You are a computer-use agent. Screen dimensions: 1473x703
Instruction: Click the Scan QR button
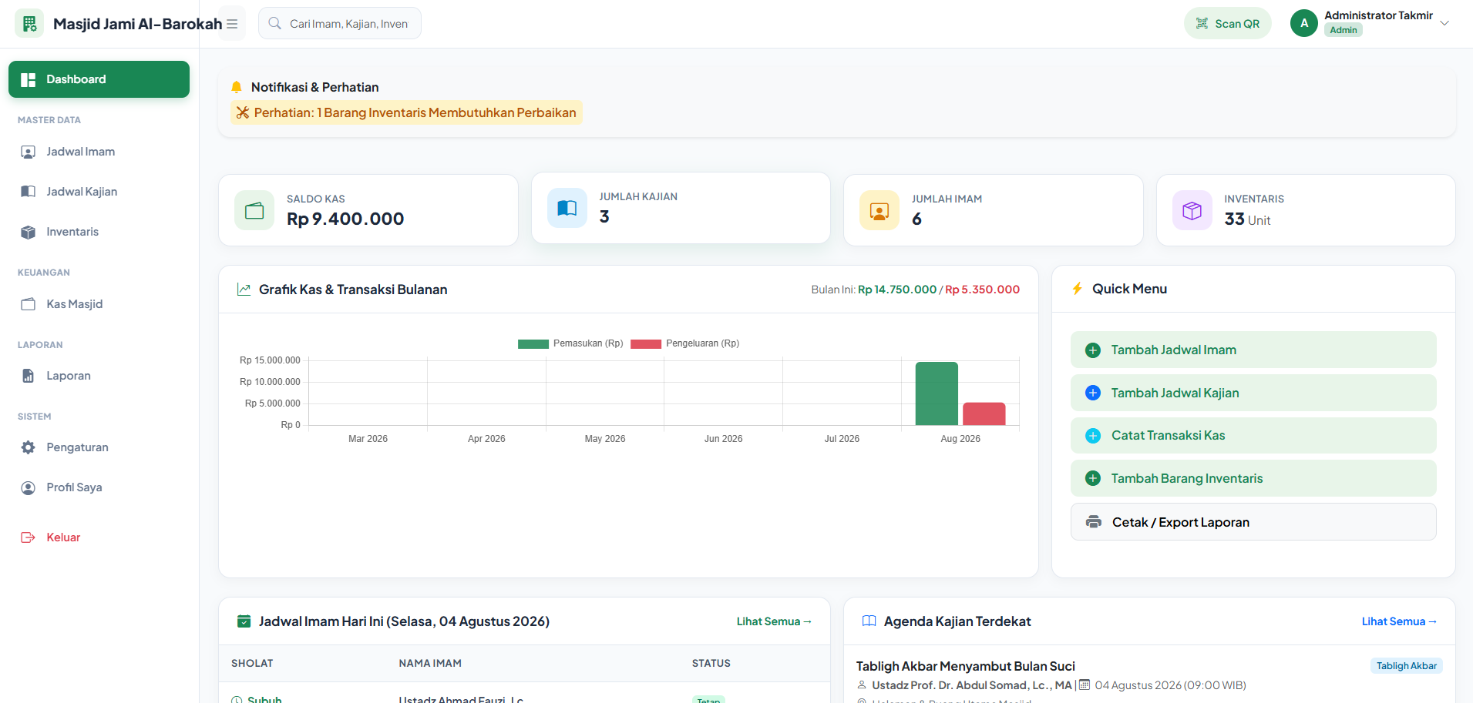pos(1227,23)
